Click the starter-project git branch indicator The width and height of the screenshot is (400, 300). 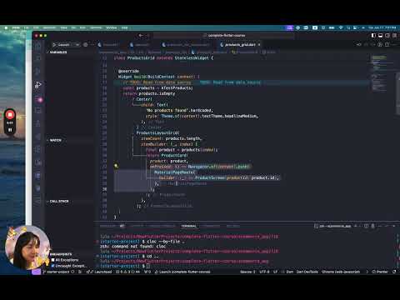click(56, 272)
